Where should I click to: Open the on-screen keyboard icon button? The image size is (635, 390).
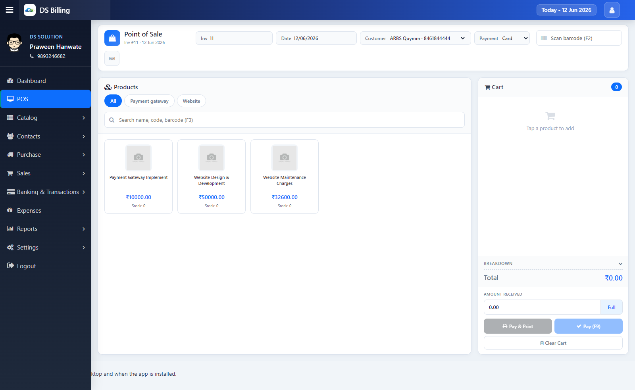tap(112, 58)
